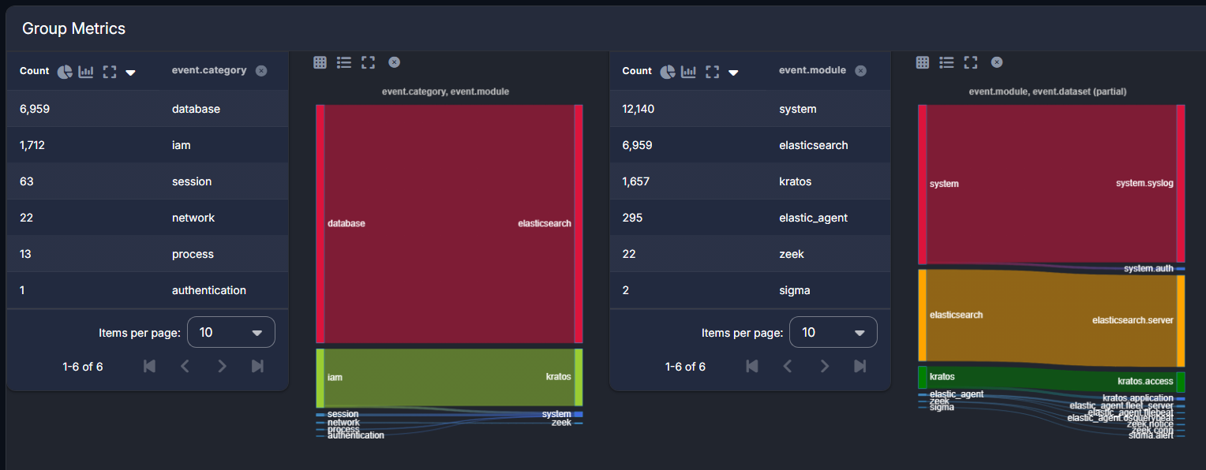
Task: Sort by Count in the event.module table
Action: click(637, 71)
